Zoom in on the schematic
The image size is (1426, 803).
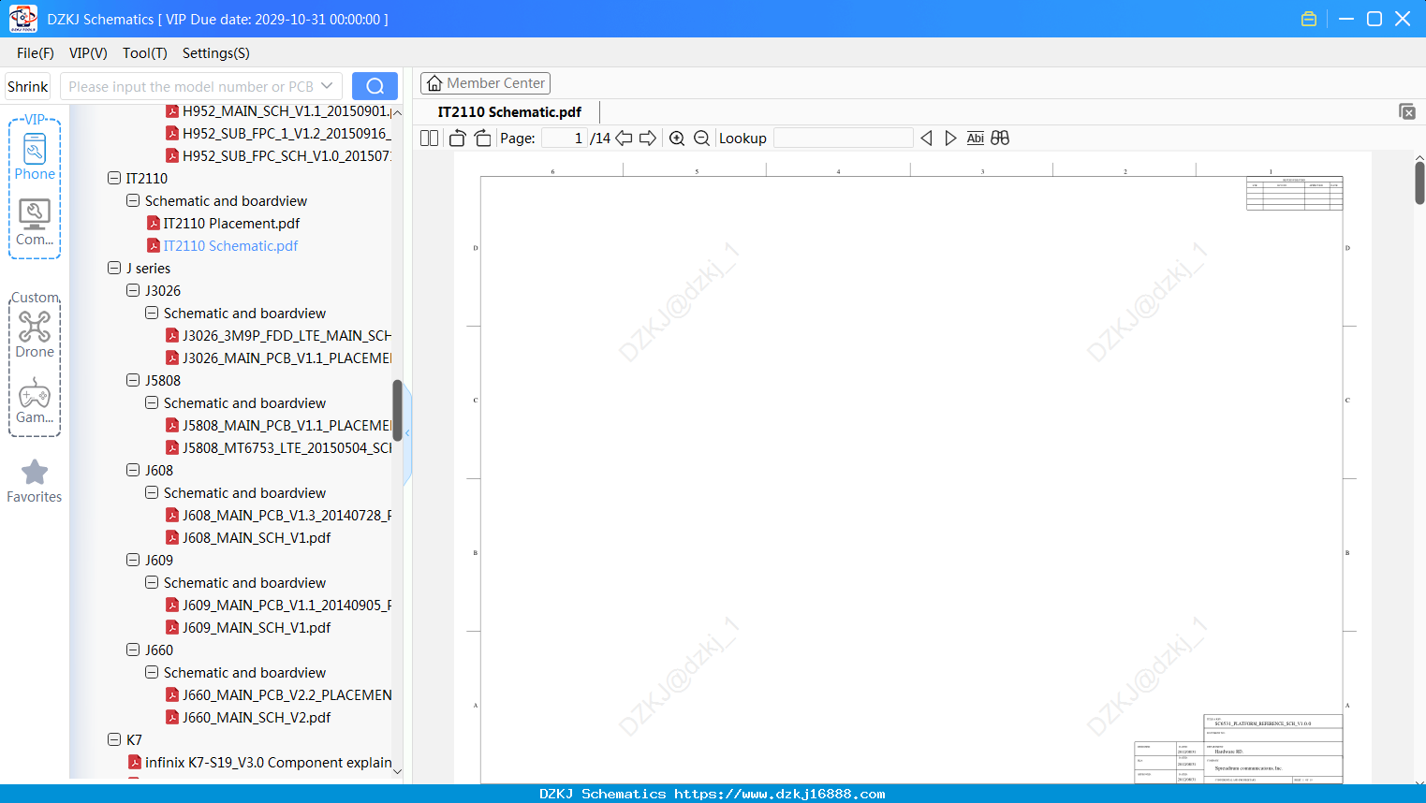677,139
